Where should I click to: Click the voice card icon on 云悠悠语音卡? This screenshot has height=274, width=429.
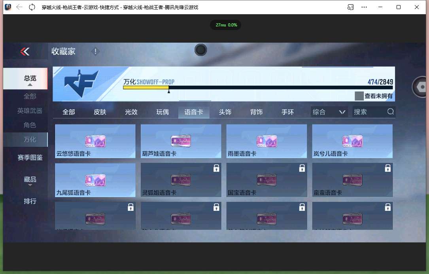click(x=95, y=141)
